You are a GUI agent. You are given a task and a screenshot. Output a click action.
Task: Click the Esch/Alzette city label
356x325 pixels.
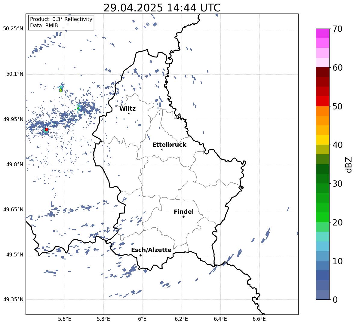click(x=151, y=250)
